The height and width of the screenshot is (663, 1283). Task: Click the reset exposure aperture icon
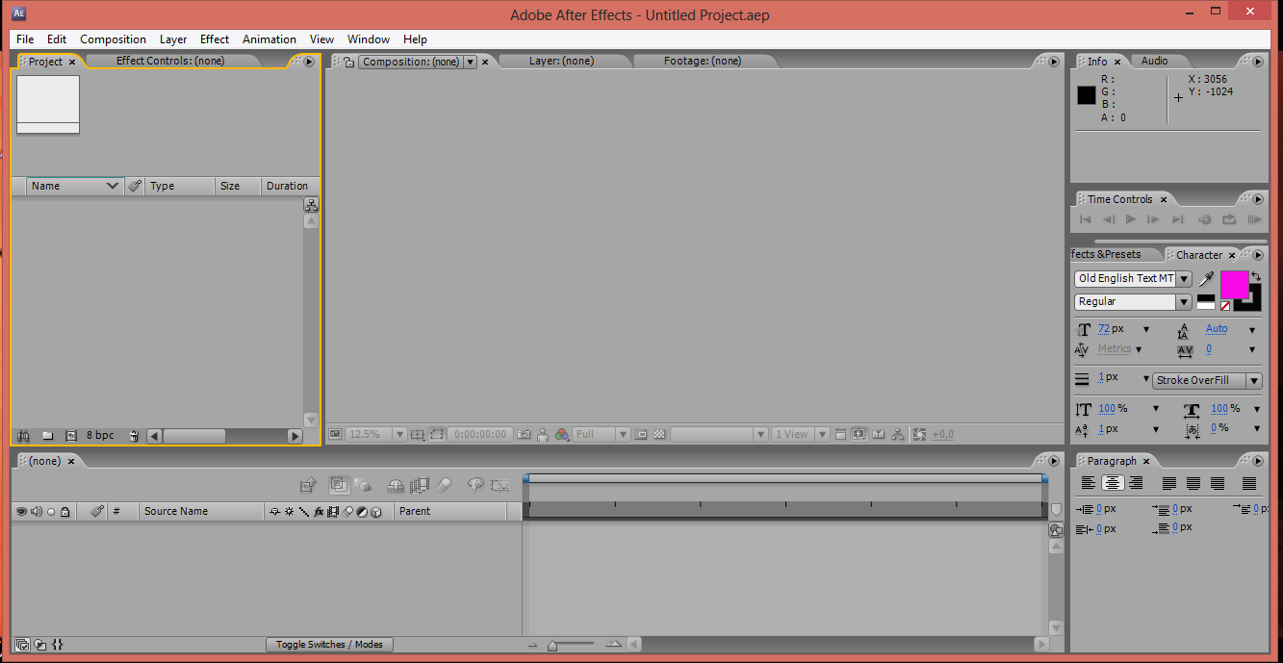tap(919, 434)
